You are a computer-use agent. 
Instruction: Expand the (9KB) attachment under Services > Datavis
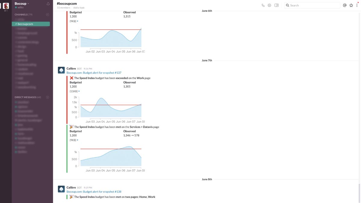(x=74, y=140)
